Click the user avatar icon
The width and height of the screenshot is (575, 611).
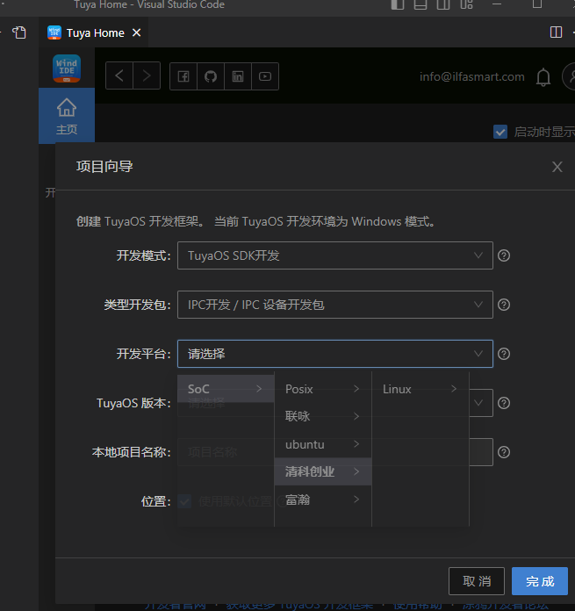[569, 76]
